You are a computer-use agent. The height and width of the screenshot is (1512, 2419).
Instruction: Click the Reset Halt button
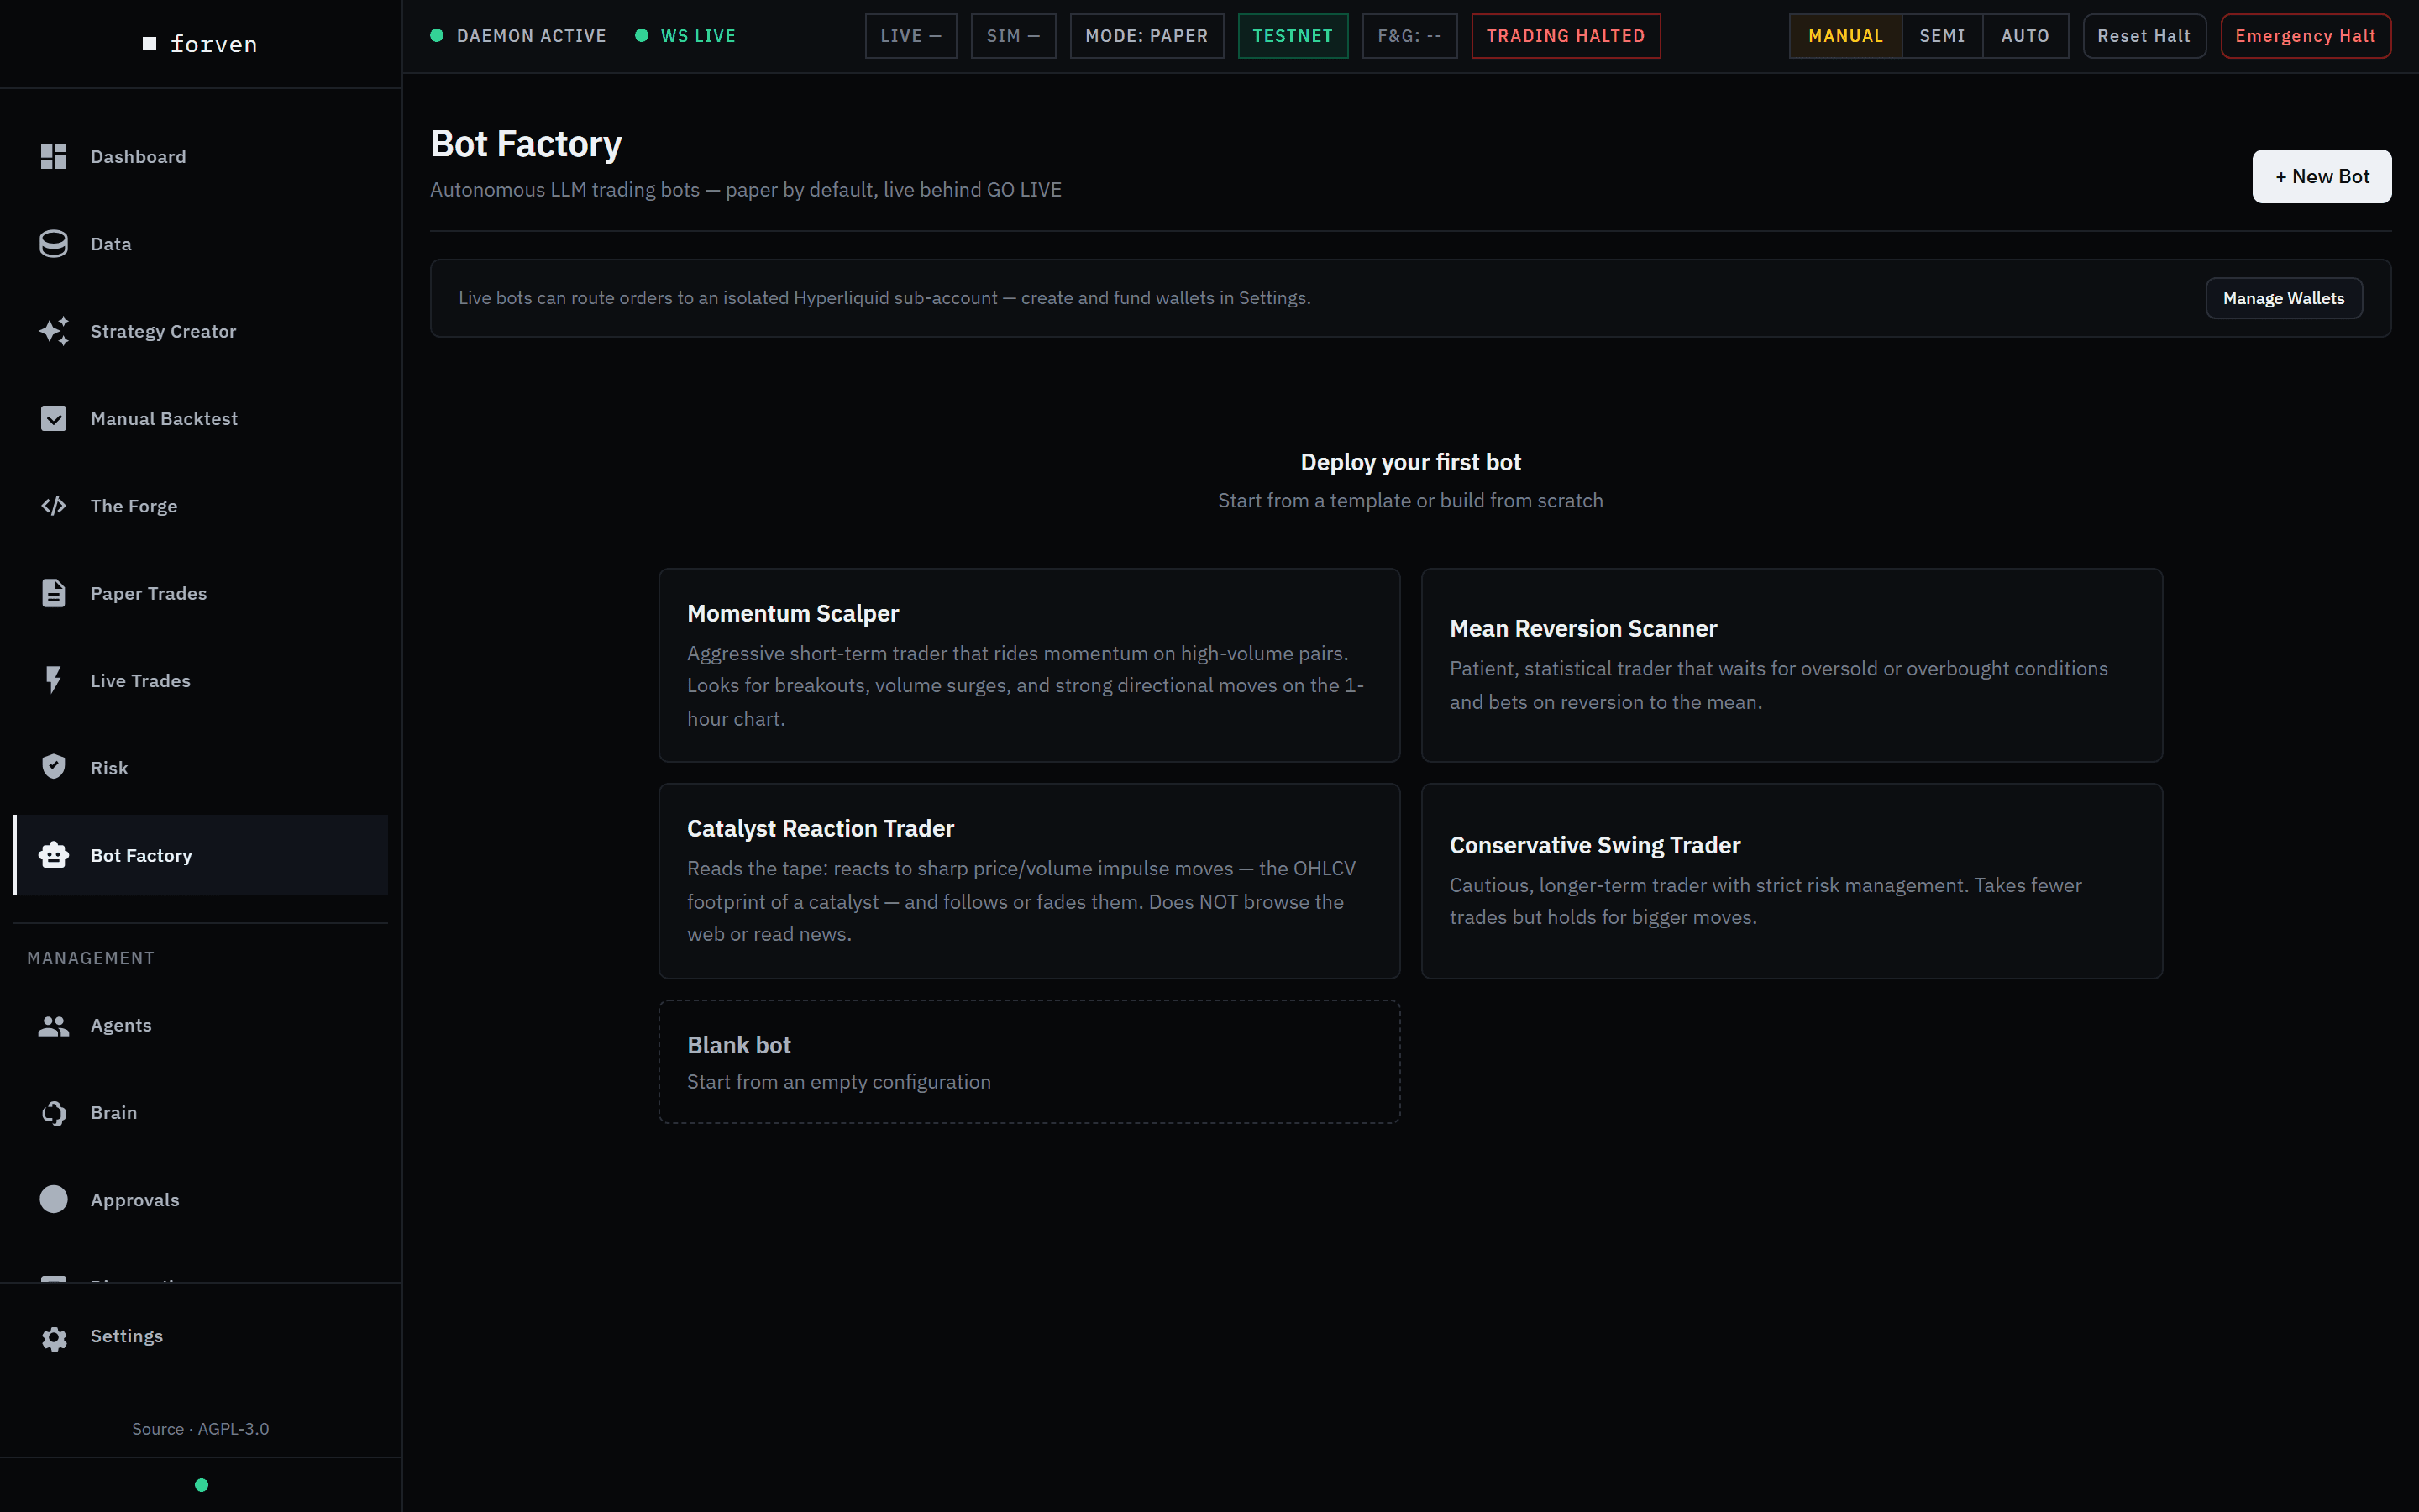[x=2144, y=36]
